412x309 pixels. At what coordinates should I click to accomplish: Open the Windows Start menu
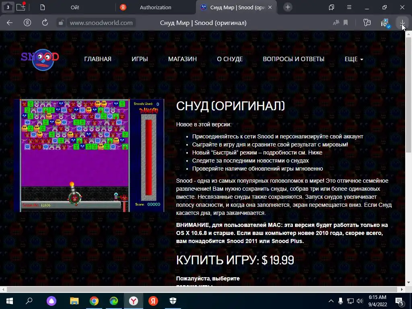click(x=10, y=301)
